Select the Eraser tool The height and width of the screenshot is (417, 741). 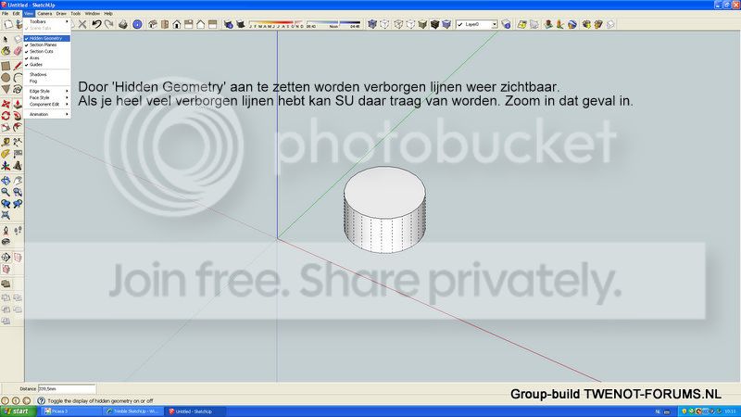pos(18,51)
